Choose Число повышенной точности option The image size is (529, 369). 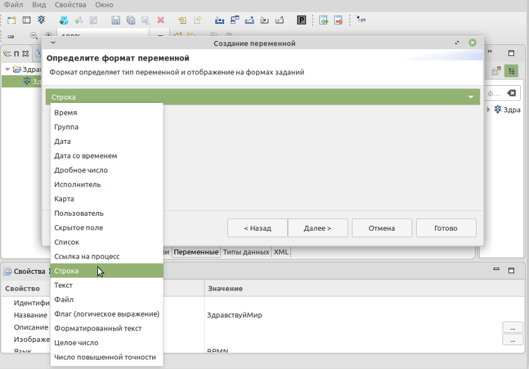[107, 357]
